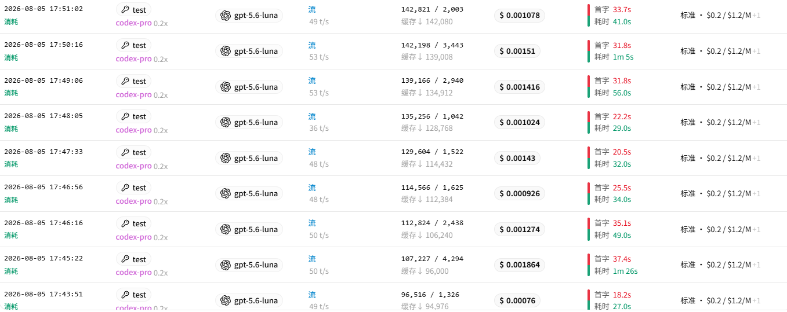This screenshot has width=787, height=312.
Task: Click the duration 1m 26s
Action: [x=625, y=271]
